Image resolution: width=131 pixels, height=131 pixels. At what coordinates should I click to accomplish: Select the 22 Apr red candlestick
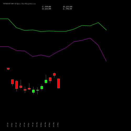(x=8, y=69)
